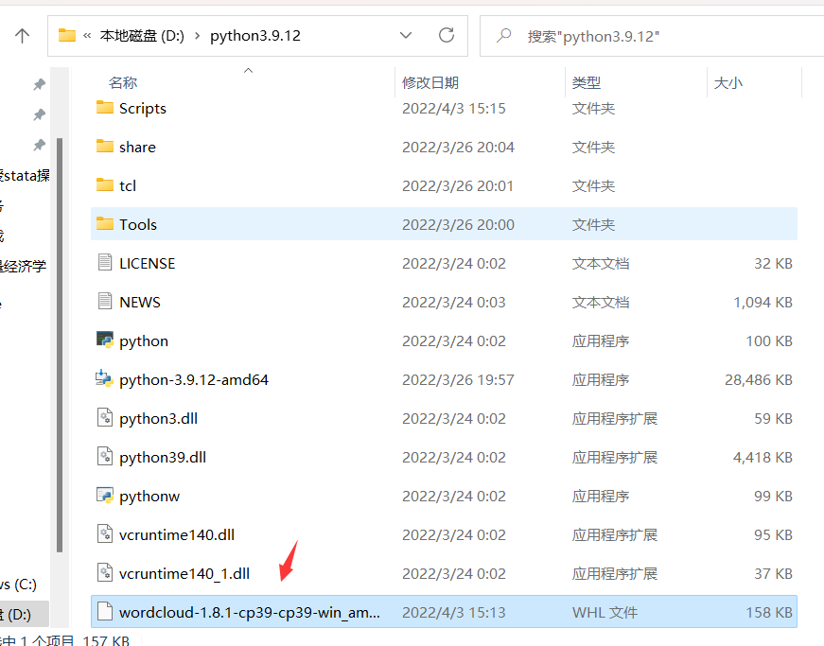The height and width of the screenshot is (646, 824).
Task: Sort by 大小 column header
Action: tap(728, 82)
